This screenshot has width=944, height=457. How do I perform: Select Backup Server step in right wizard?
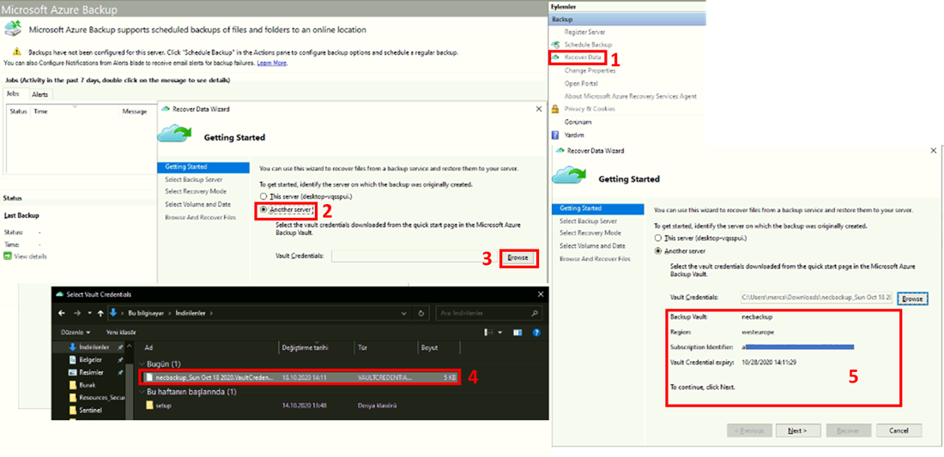(588, 220)
